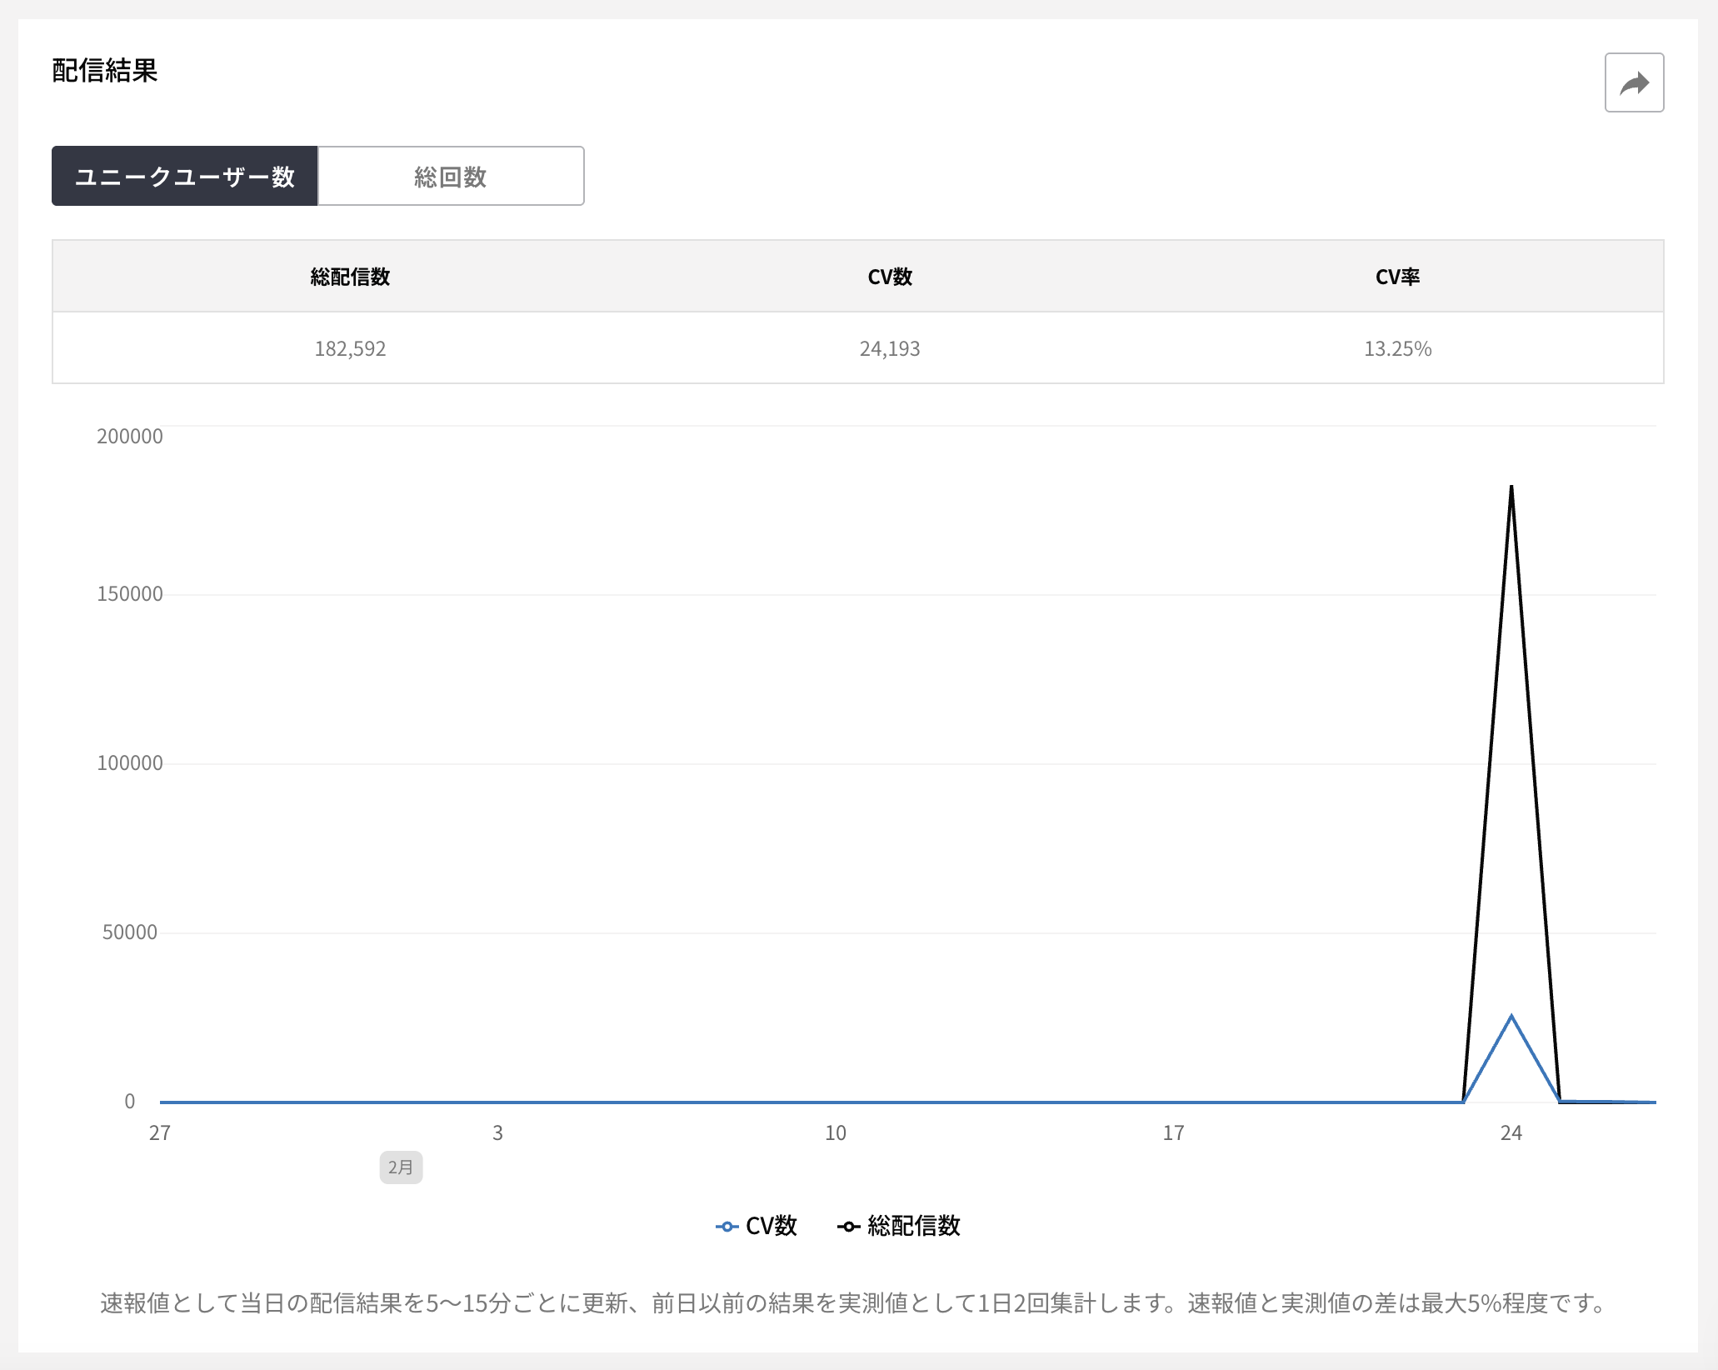The image size is (1718, 1370).
Task: Switch to the ユニークユーザー数 tab
Action: pyautogui.click(x=185, y=176)
